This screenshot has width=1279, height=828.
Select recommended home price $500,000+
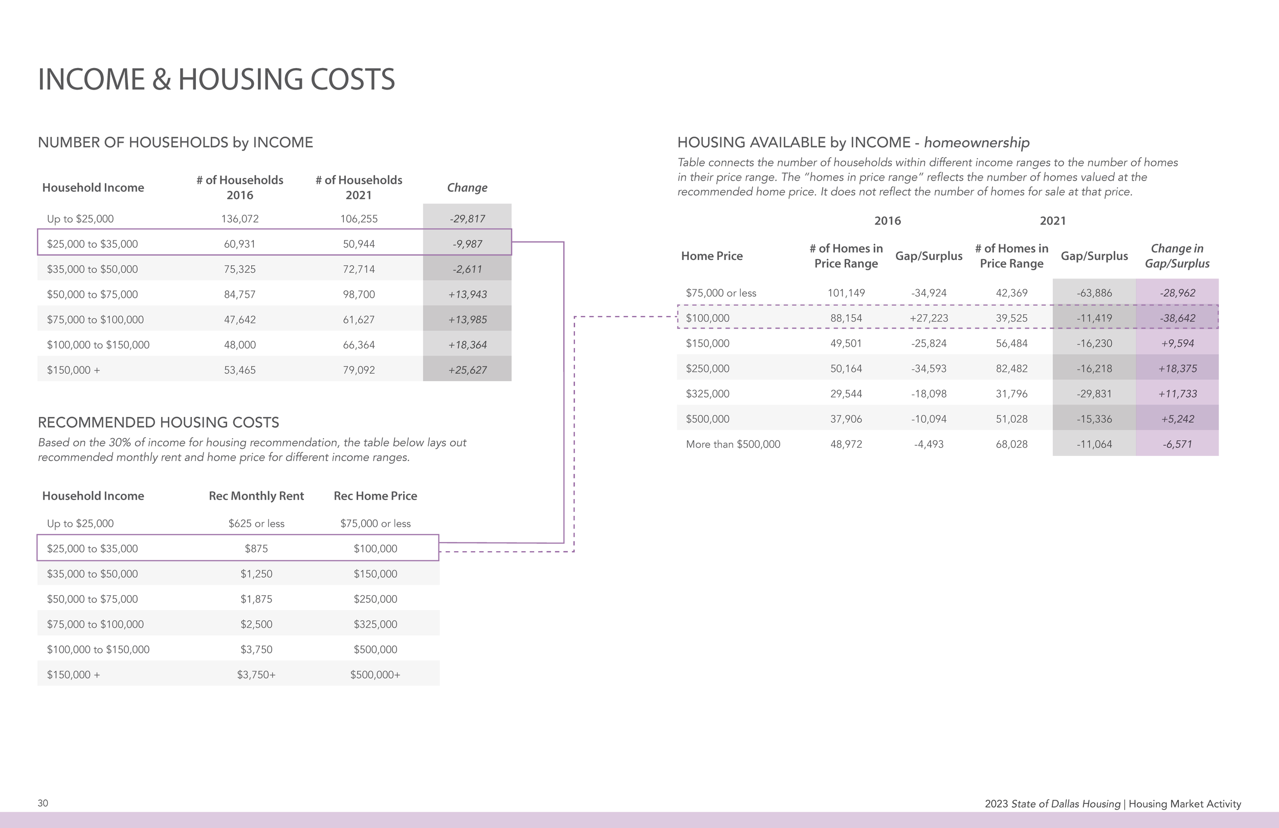click(375, 675)
